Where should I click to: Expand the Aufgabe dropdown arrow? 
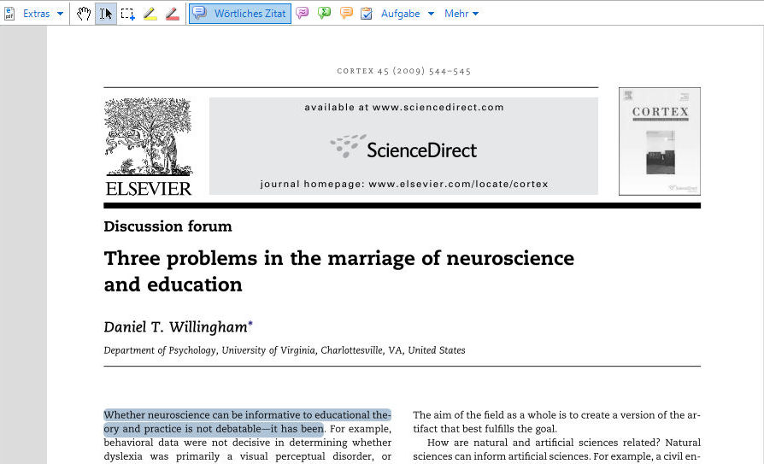[431, 14]
